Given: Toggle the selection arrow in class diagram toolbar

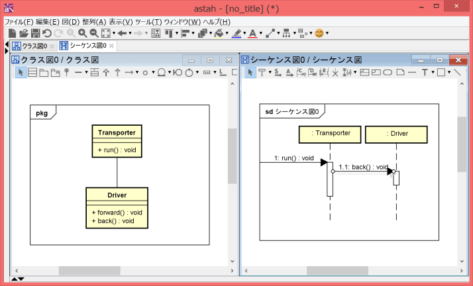Looking at the screenshot, I should (21, 72).
